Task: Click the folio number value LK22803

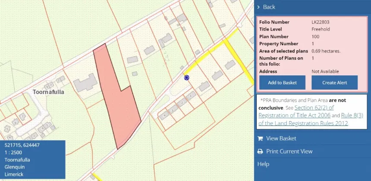Action: tap(321, 22)
